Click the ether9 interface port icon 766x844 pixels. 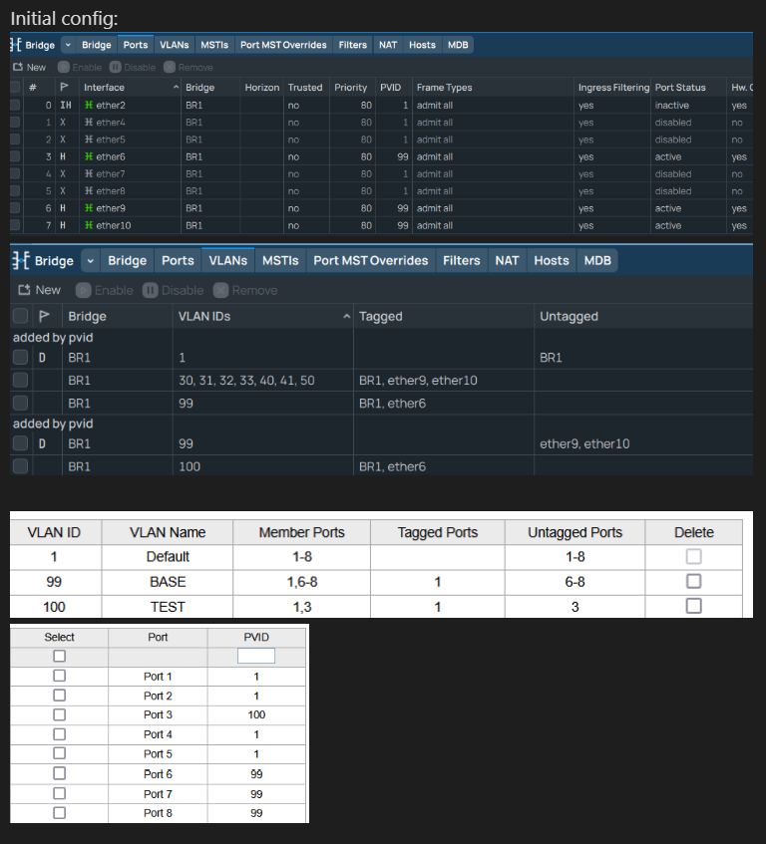(89, 208)
